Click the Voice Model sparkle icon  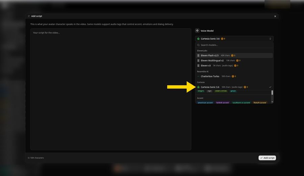197,31
